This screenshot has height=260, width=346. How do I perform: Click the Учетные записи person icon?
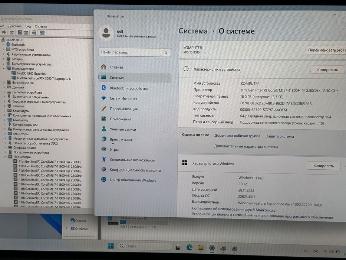click(104, 129)
